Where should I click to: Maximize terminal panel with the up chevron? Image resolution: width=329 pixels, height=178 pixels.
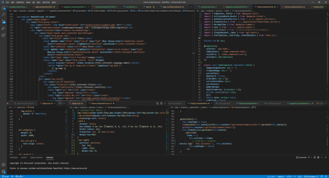tap(322, 157)
